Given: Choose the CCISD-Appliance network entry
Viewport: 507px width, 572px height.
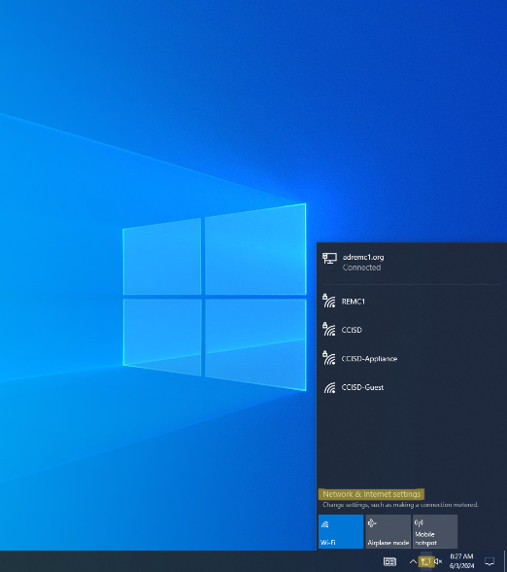Looking at the screenshot, I should [x=412, y=358].
